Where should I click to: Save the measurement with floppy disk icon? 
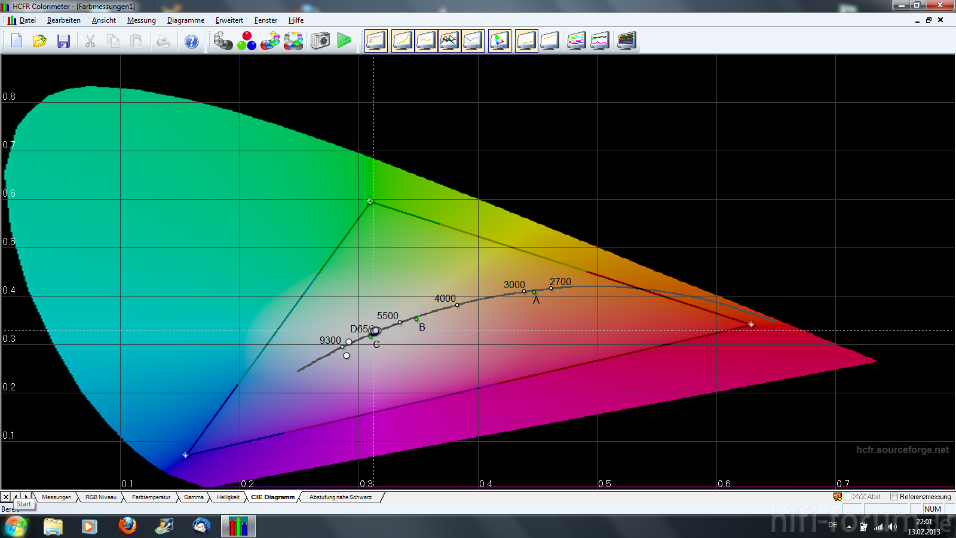click(63, 41)
